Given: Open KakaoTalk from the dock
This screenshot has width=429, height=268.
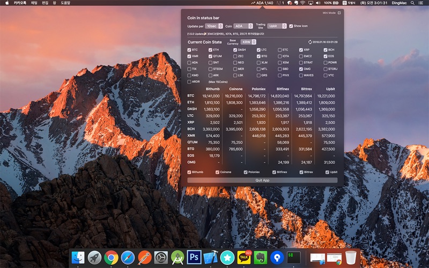Looking at the screenshot, I should [x=245, y=257].
